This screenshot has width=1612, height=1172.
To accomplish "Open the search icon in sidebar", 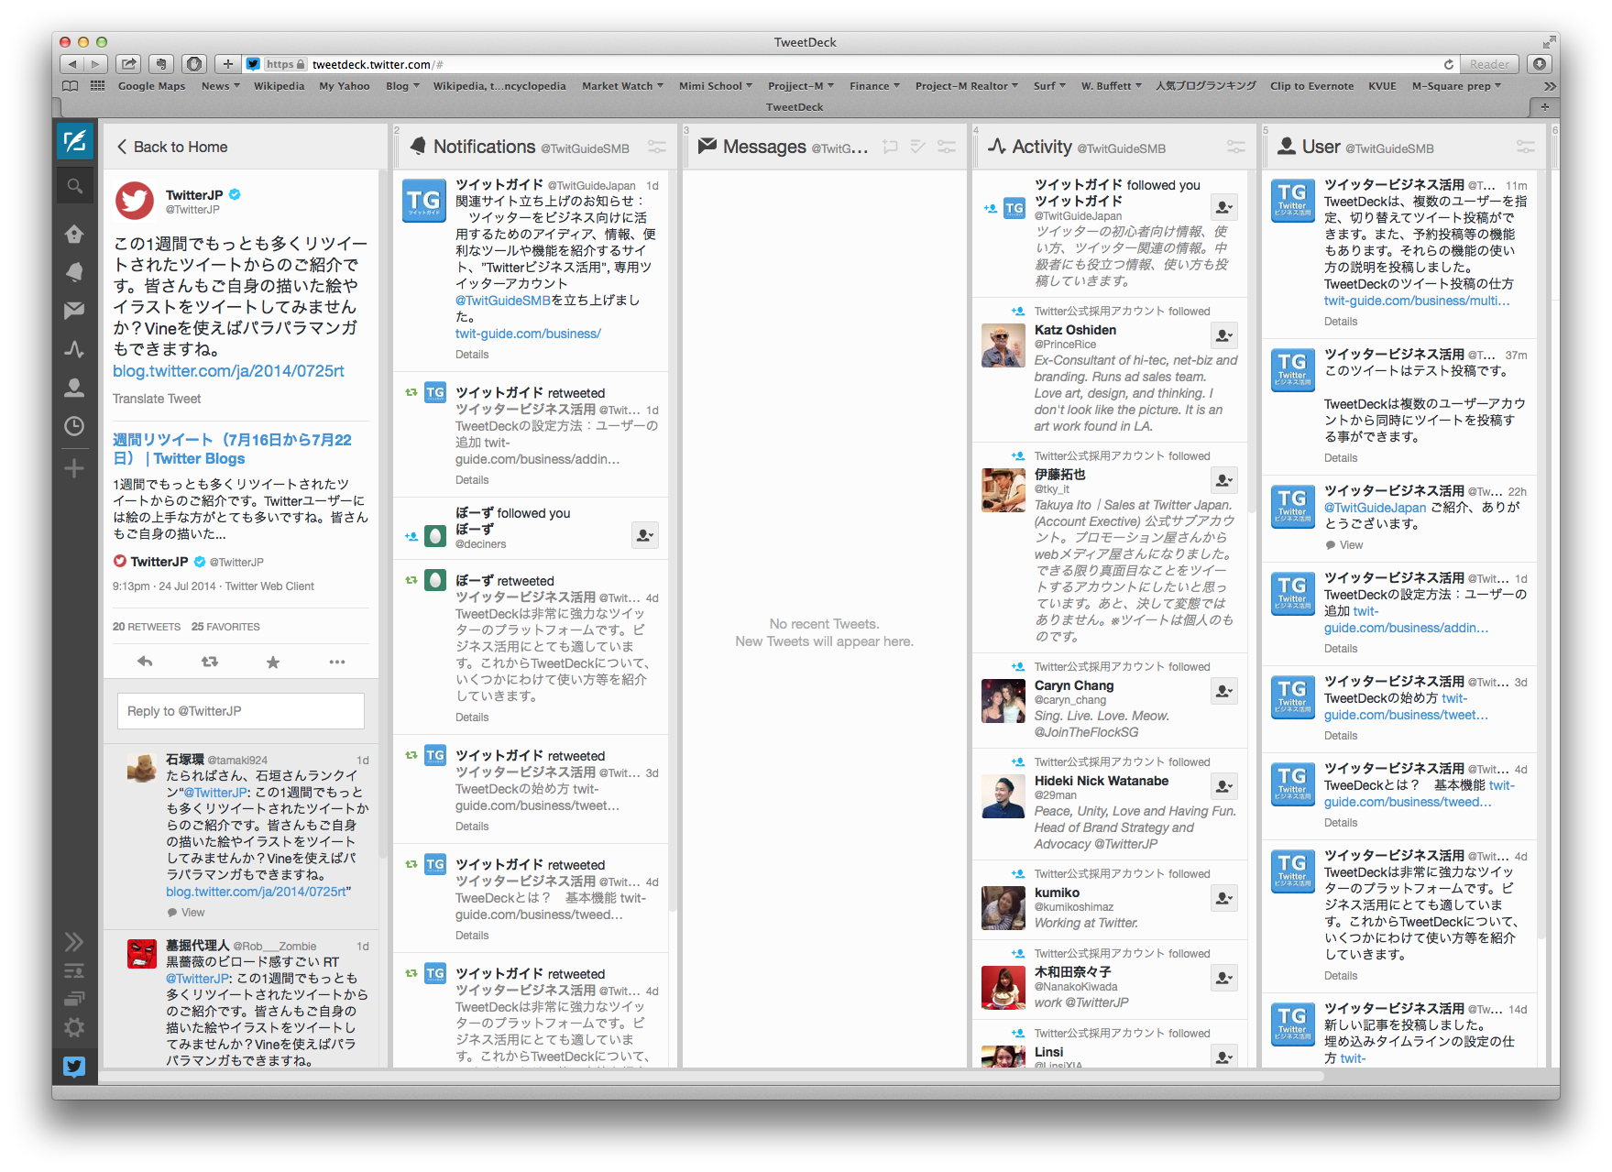I will [x=74, y=186].
